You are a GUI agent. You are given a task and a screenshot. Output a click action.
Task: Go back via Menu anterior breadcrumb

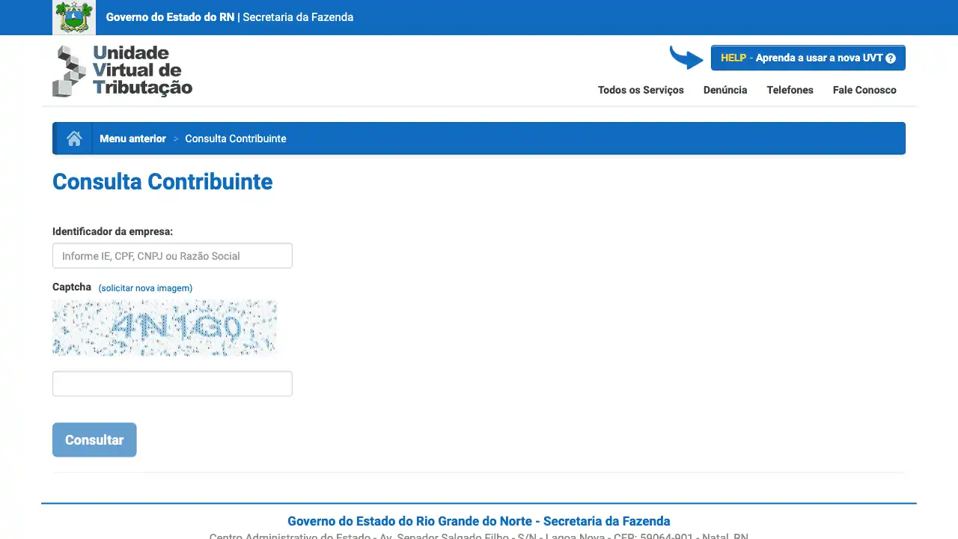point(132,138)
